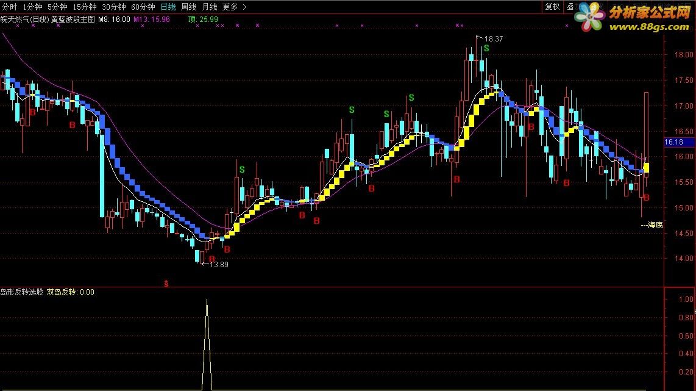Click the 14.00 price axis label

684,258
